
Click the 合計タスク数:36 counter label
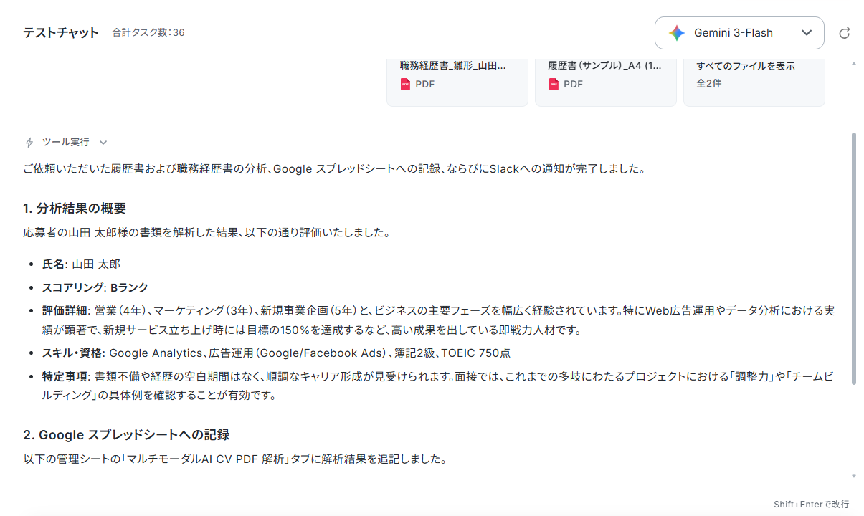coord(148,32)
